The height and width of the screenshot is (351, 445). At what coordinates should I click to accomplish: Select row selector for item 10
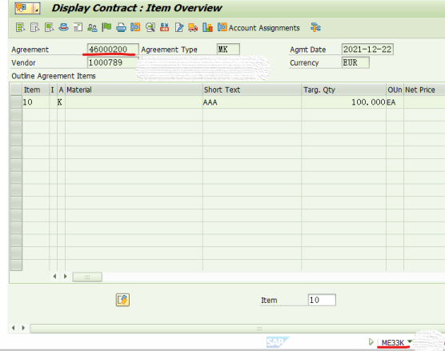click(16, 102)
